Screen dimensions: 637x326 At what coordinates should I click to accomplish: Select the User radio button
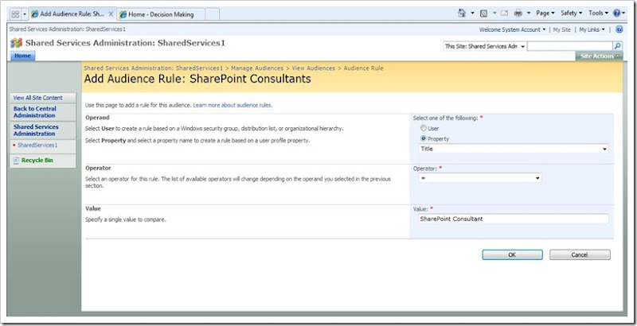(424, 128)
